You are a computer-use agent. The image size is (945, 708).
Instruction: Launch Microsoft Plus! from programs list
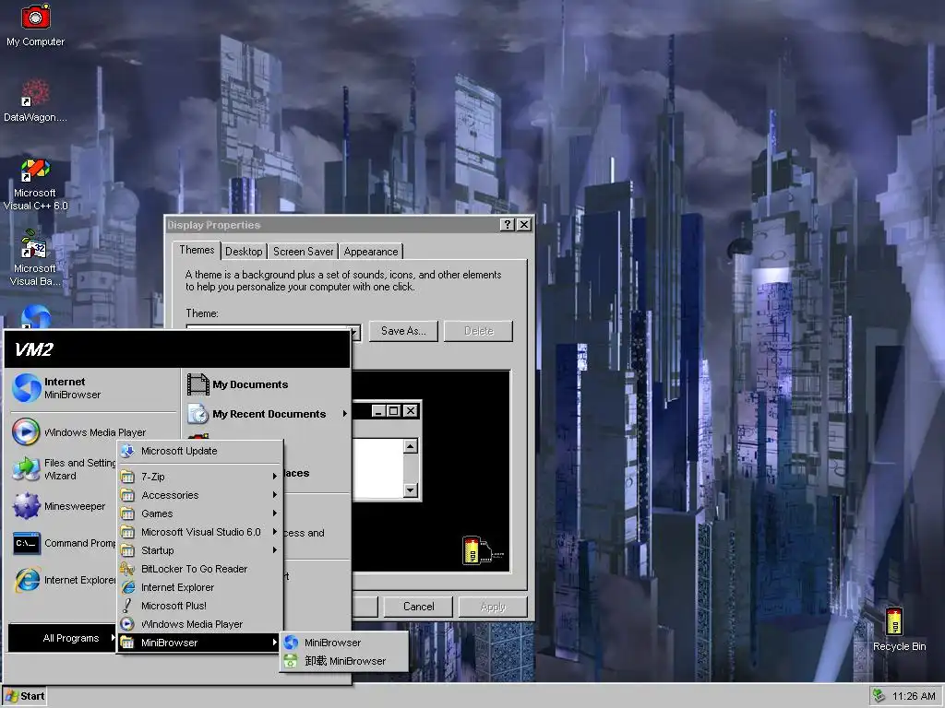point(199,606)
